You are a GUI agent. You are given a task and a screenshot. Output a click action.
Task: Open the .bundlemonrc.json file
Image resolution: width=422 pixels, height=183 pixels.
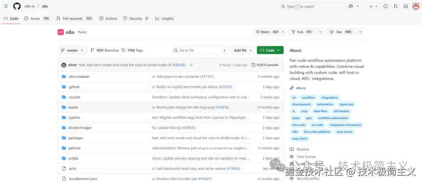82,179
